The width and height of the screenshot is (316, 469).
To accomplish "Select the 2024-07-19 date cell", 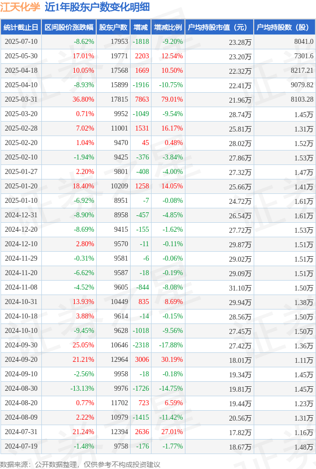I will point(21,446).
